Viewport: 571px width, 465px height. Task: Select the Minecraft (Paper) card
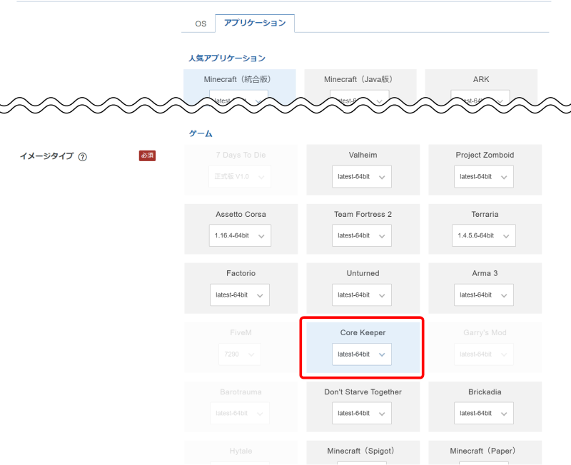point(484,451)
